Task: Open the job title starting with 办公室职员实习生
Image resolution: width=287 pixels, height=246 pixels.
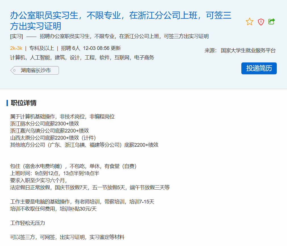Action: coord(121,20)
